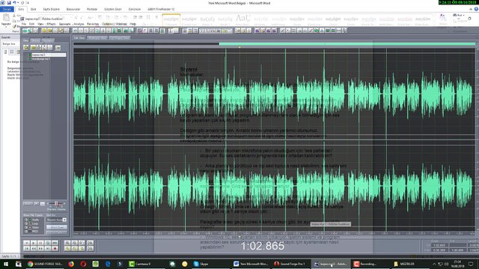Switch to the Multitrack View tab
Image resolution: width=479 pixels, height=269 pixels.
pos(97,38)
